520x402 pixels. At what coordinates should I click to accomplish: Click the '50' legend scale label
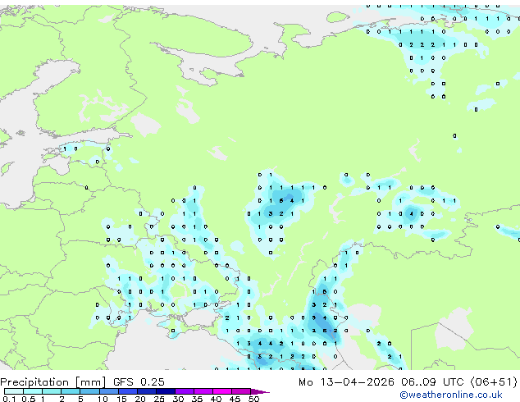point(253,399)
